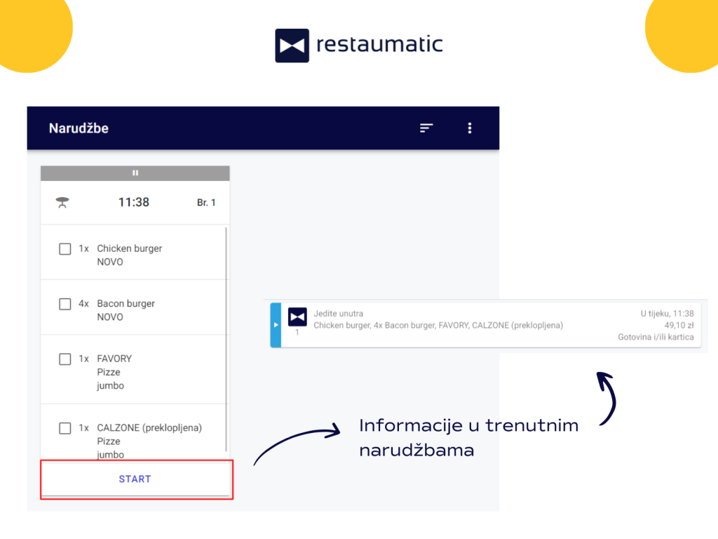Check the CALZONE (preklopljena) checkbox
The image size is (718, 539).
(65, 428)
